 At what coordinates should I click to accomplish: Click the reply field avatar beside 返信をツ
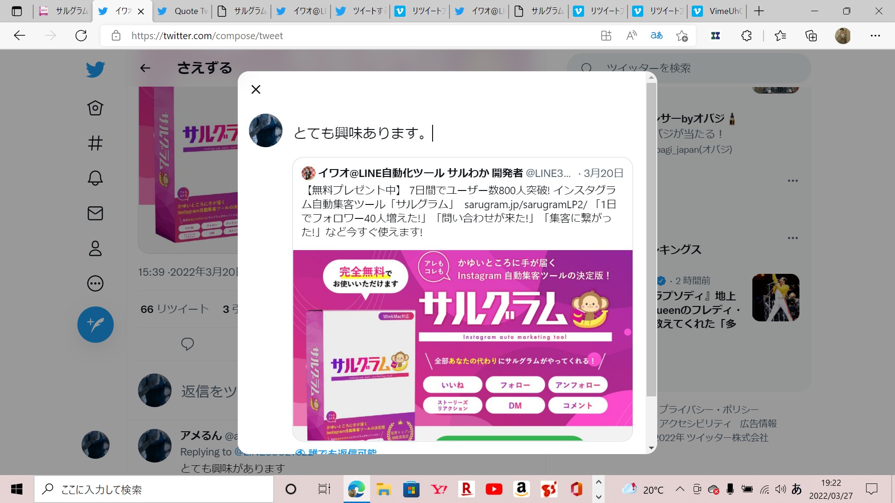point(155,390)
